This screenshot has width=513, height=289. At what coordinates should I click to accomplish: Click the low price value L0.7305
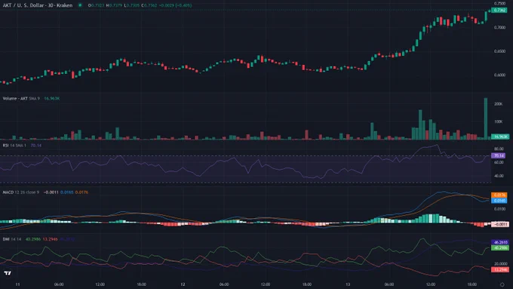point(131,5)
